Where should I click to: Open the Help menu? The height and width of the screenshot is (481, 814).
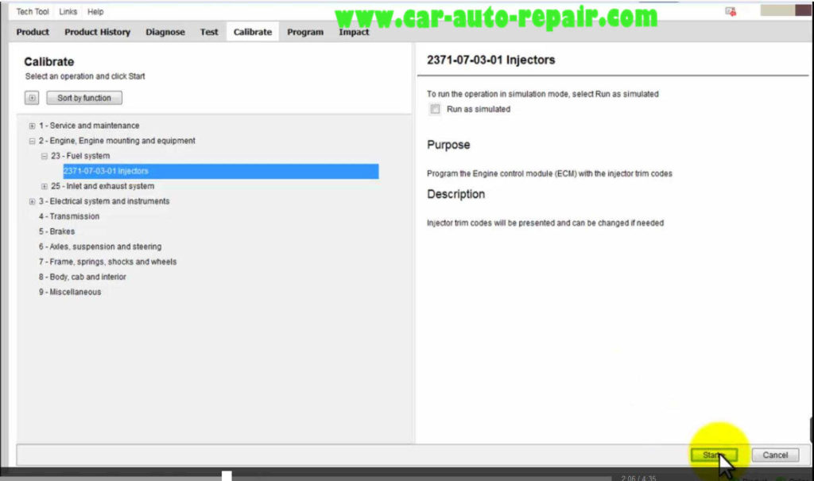pos(95,11)
